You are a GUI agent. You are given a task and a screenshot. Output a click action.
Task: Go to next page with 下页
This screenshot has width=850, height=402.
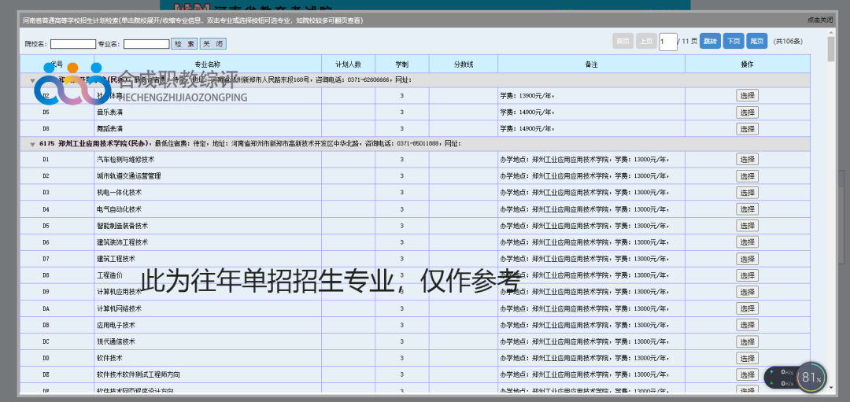(x=733, y=42)
